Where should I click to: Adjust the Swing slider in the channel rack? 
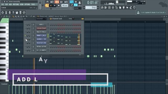73,19
